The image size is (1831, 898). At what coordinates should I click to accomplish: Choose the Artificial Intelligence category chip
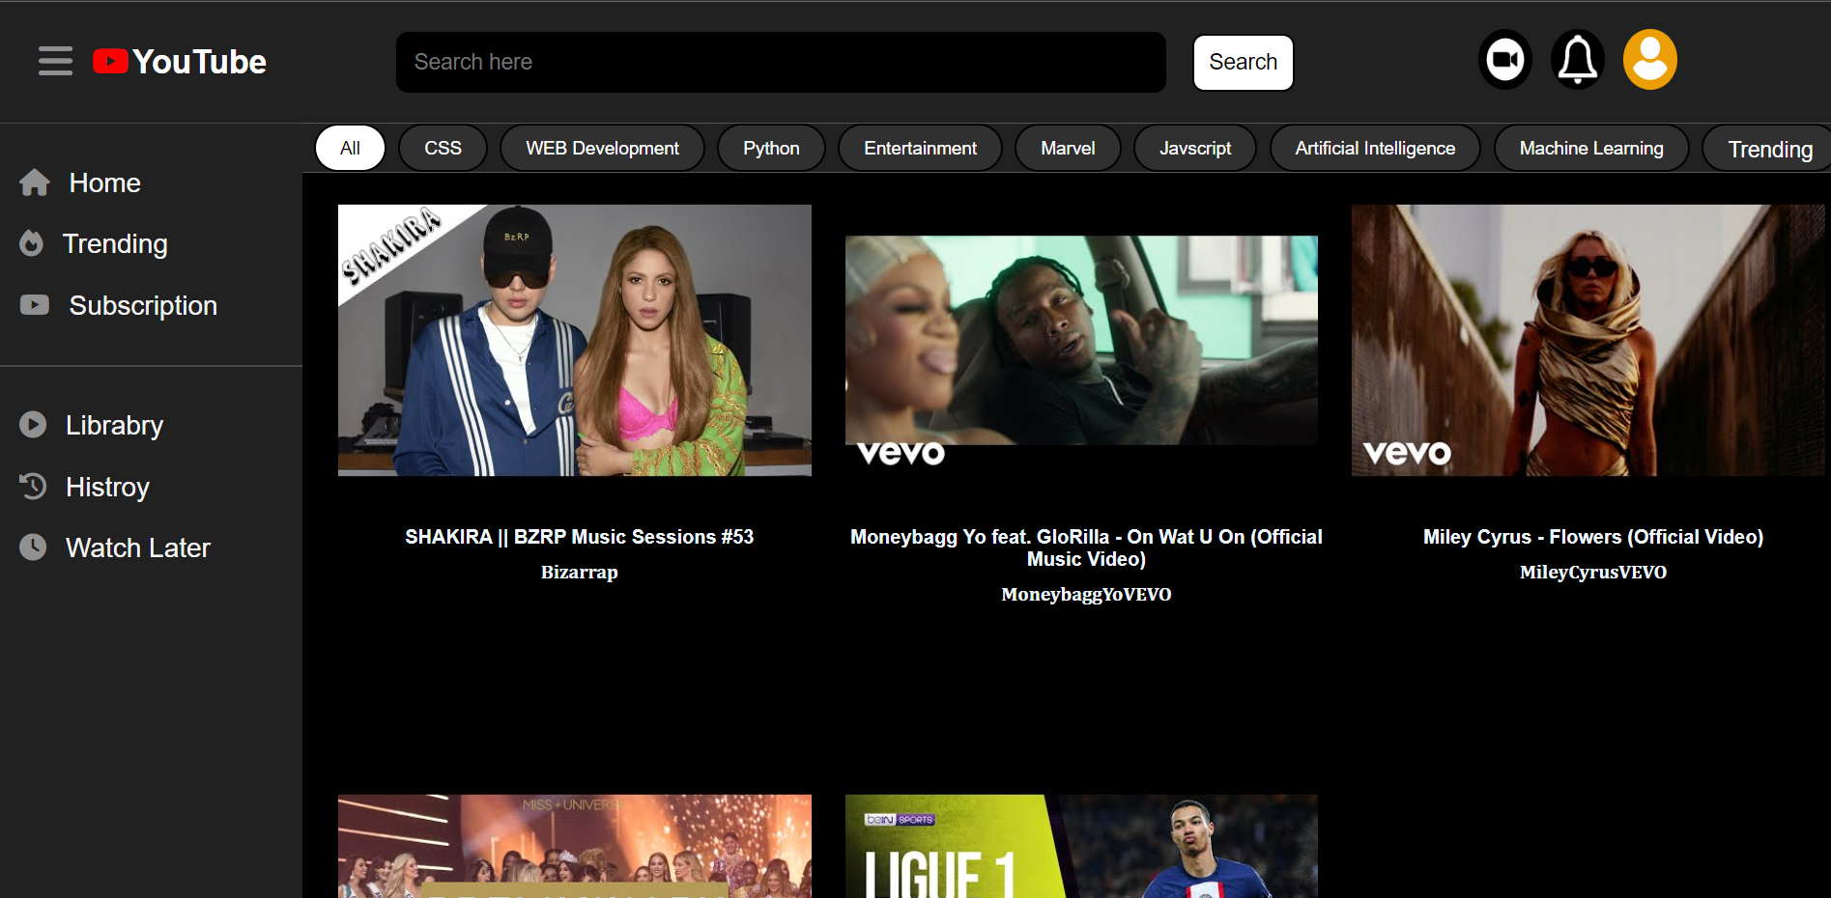pyautogui.click(x=1374, y=149)
